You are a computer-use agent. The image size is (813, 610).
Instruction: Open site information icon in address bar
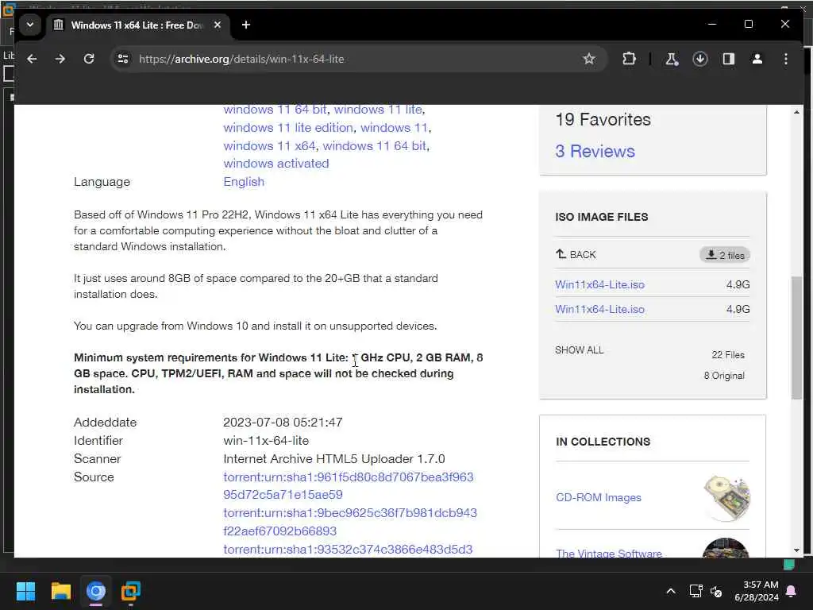[x=123, y=59]
